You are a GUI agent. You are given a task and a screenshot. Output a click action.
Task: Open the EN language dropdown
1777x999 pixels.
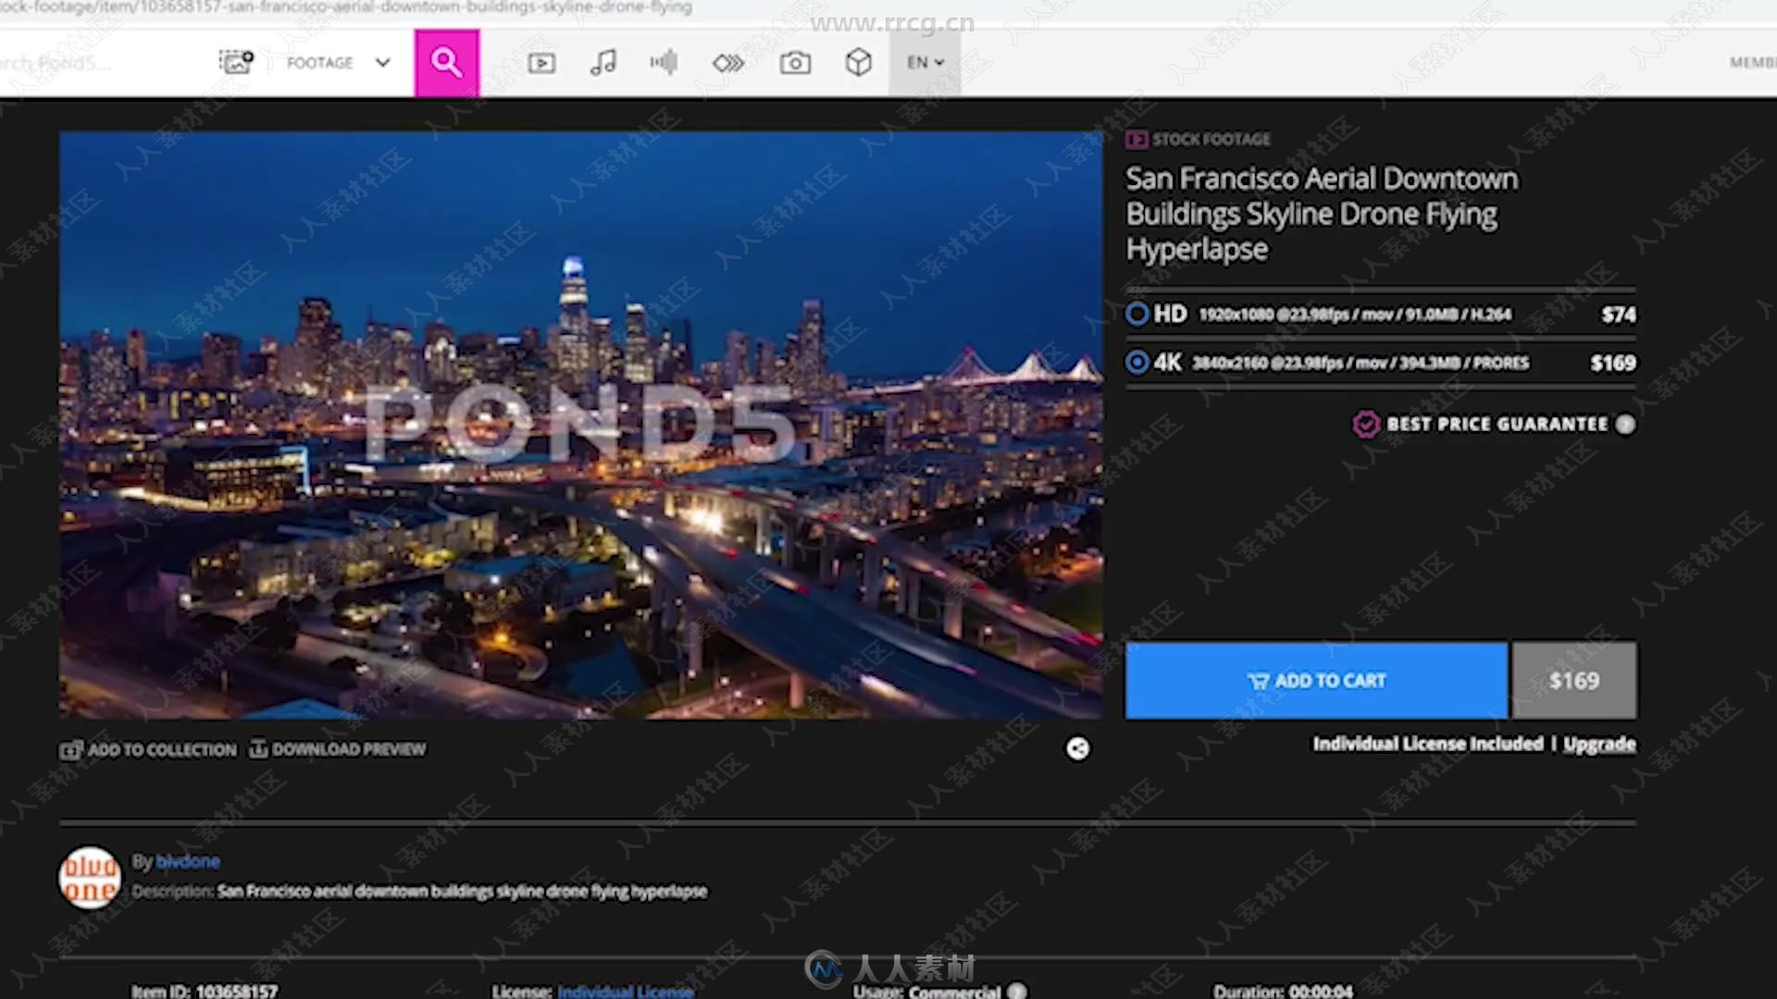[926, 62]
